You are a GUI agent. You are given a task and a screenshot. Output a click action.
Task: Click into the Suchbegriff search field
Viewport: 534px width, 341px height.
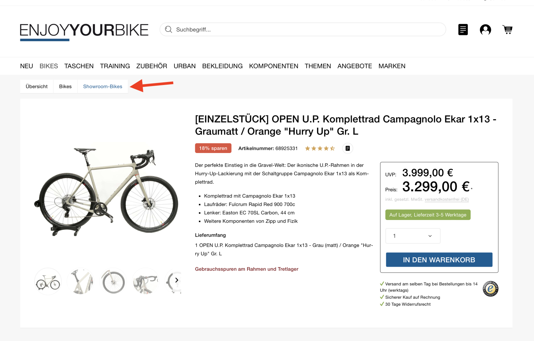click(307, 30)
